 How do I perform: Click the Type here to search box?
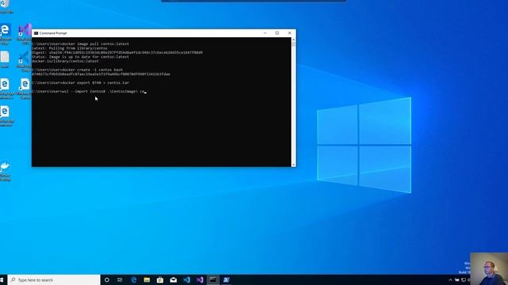(x=54, y=279)
